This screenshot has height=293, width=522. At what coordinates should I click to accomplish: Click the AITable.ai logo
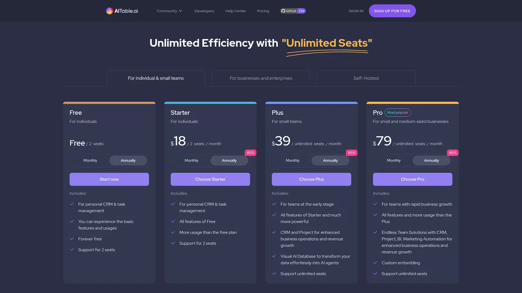coord(122,11)
